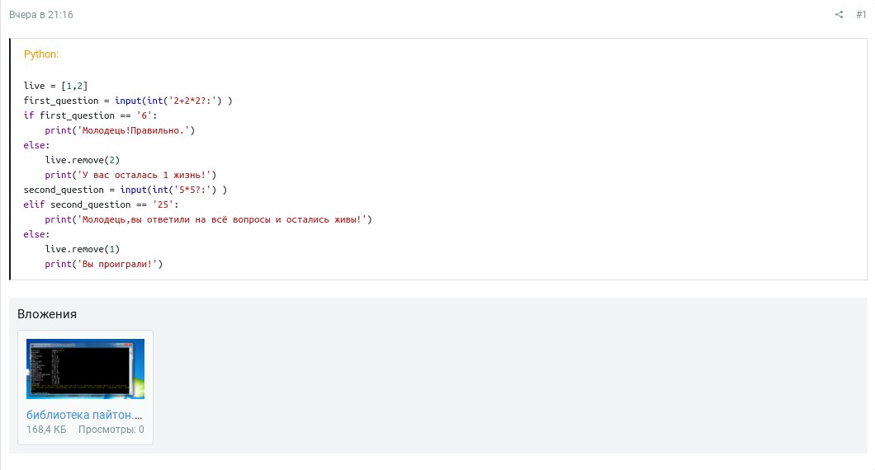This screenshot has height=470, width=875.
Task: Click the 'Молодець,вы ответили' print line
Action: 208,219
